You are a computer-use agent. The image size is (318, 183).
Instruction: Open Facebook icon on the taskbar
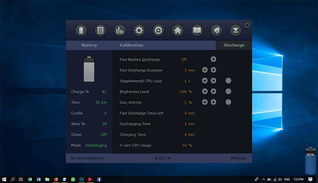point(99,179)
